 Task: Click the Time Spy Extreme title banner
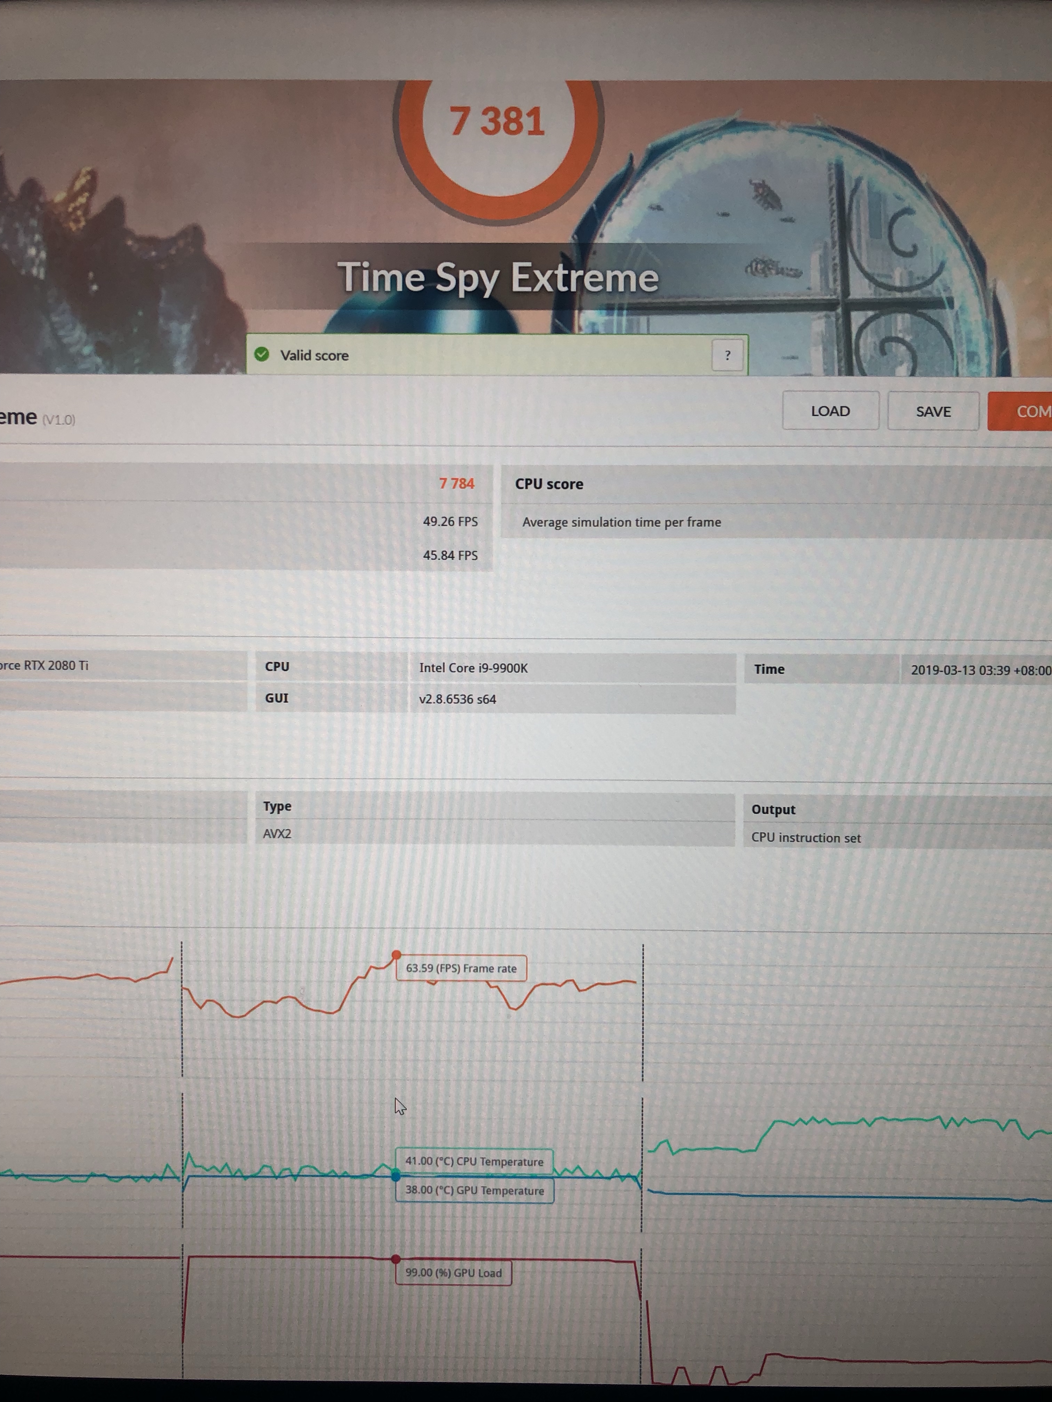tap(498, 277)
